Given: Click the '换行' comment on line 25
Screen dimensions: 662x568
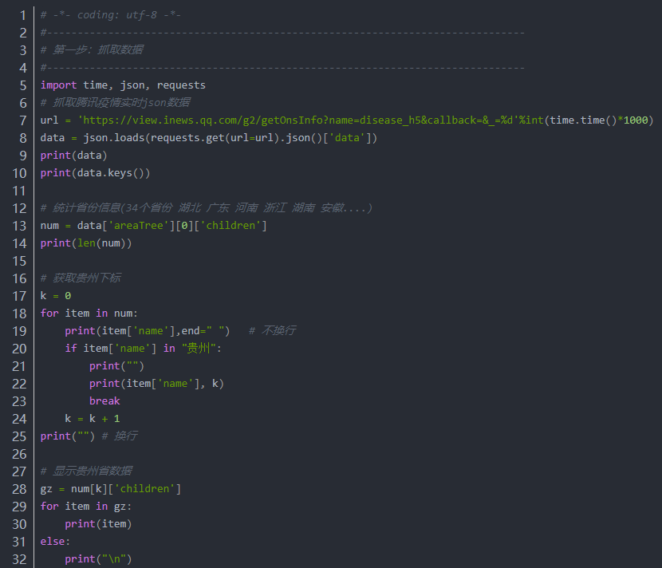Looking at the screenshot, I should [x=120, y=436].
